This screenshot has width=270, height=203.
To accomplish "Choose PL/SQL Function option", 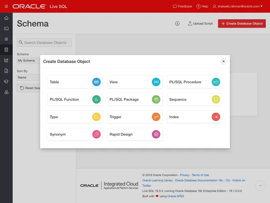I will tap(75, 100).
